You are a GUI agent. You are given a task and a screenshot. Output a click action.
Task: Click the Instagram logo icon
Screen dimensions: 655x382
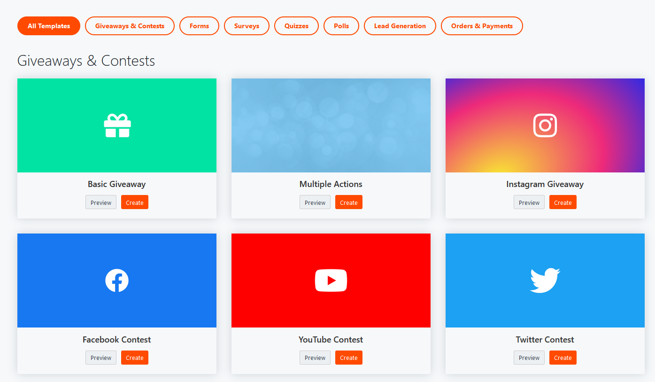pyautogui.click(x=545, y=125)
